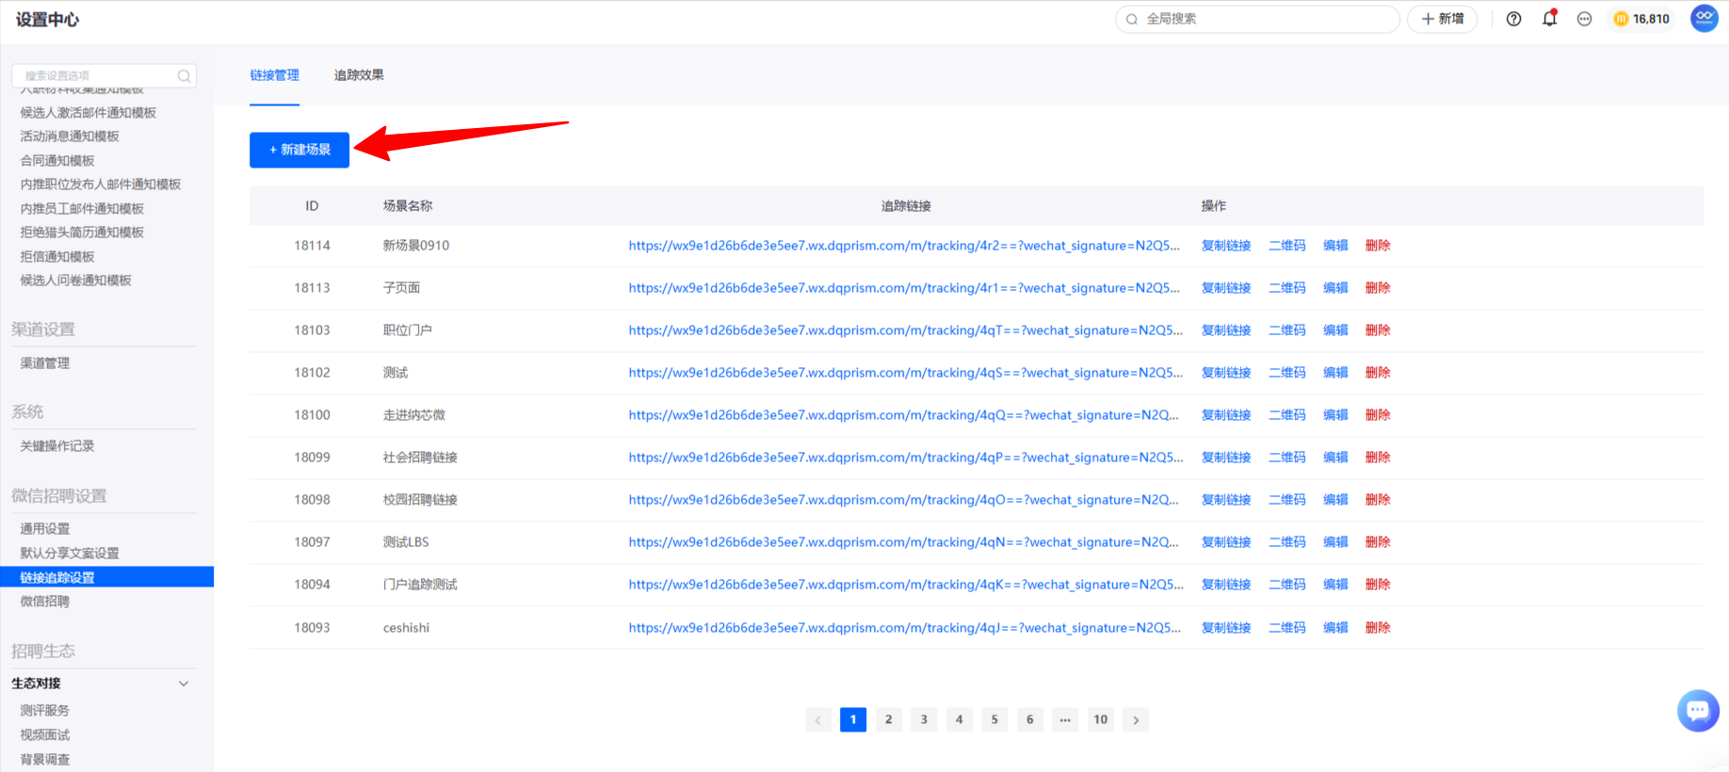Open 背景调查 in the sidebar
This screenshot has height=772, width=1729.
[45, 760]
